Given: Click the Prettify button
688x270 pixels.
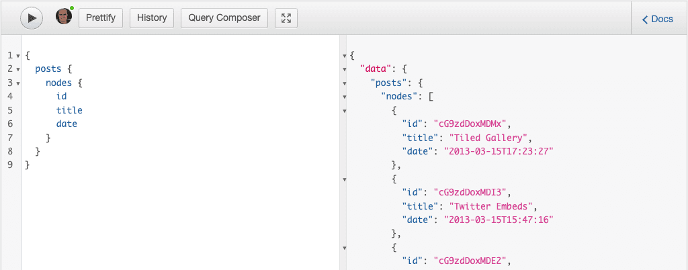Looking at the screenshot, I should (101, 18).
